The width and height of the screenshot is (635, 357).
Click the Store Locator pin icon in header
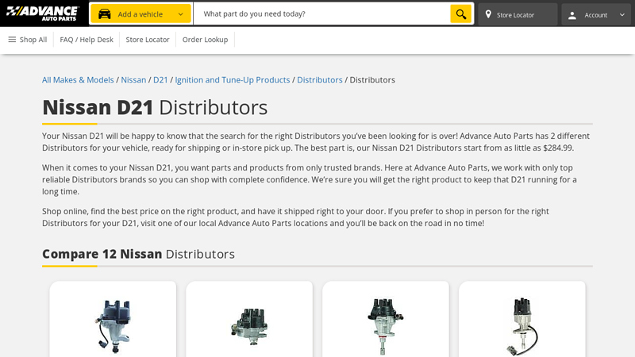tap(488, 14)
